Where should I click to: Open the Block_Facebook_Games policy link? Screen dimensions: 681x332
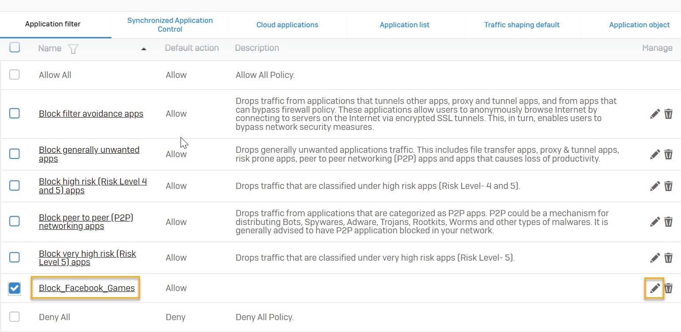87,288
